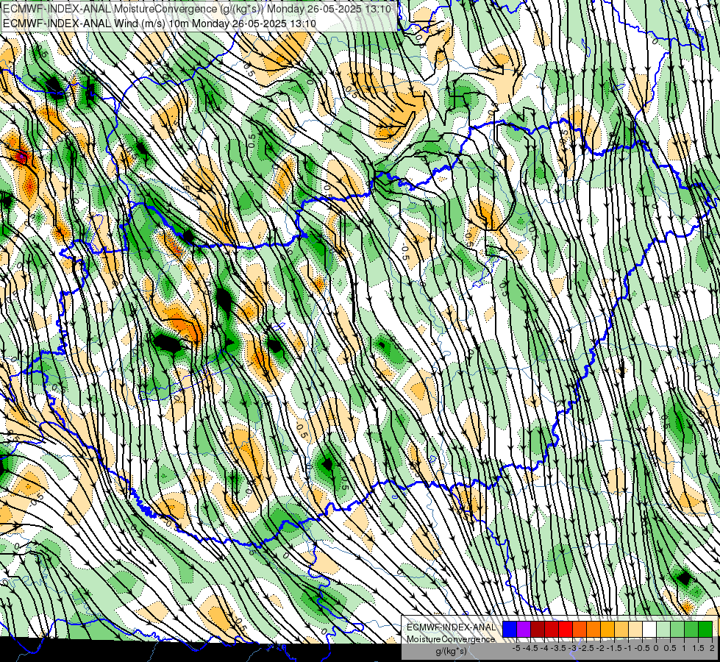Click the amber swatch between -2 and -1.5

coord(607,629)
